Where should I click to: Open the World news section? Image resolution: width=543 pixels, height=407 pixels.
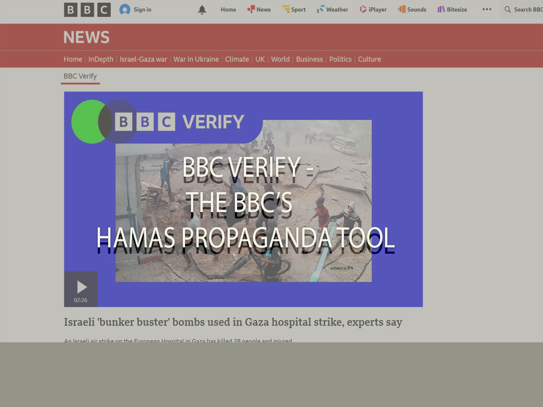point(281,59)
